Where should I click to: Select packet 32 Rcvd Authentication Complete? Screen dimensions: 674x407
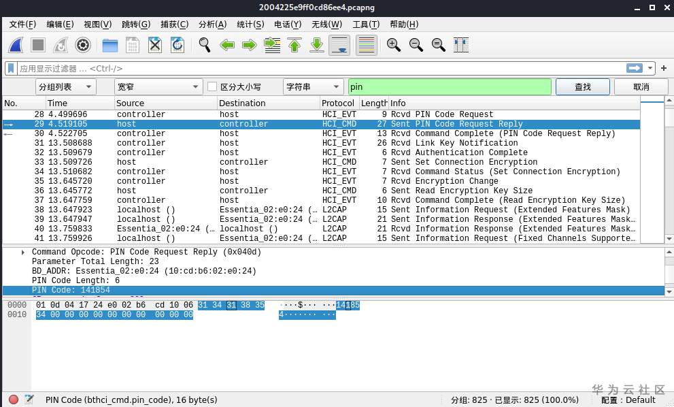(321, 152)
